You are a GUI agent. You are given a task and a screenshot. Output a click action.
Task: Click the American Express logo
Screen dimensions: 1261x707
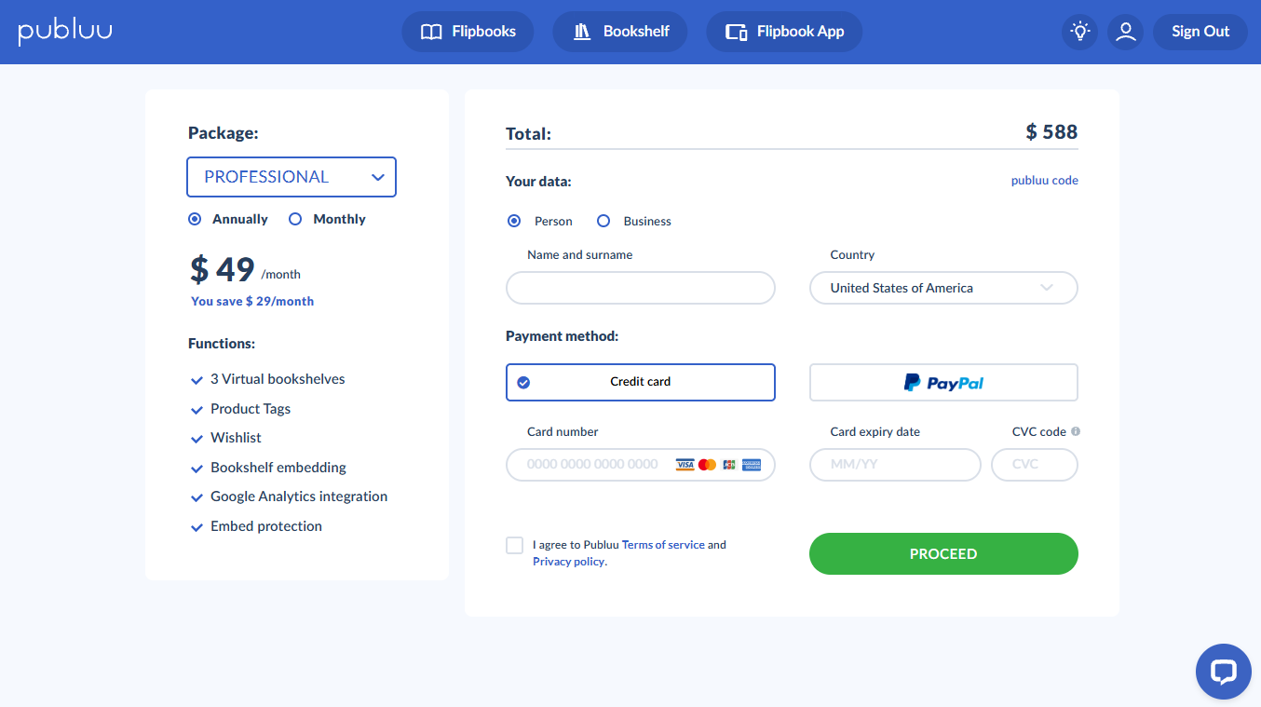pos(752,465)
